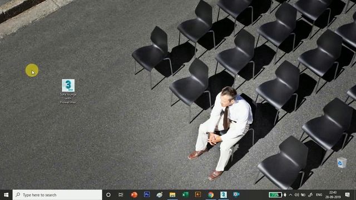
Task: Click the 'Type here to search' box
Action: [57, 195]
